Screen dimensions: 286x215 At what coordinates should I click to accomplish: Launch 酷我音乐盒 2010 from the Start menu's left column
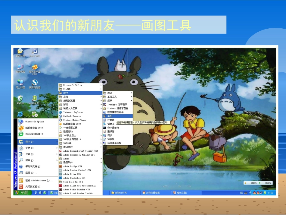pyautogui.click(x=38, y=128)
